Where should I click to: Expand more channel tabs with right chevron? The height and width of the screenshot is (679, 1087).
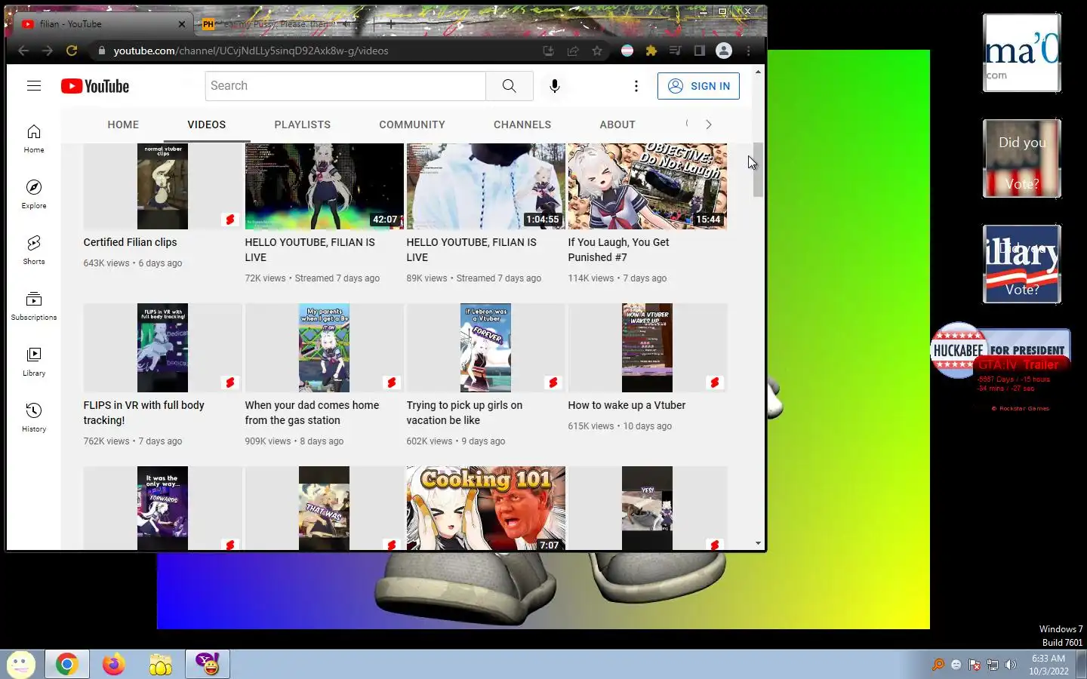coord(708,124)
